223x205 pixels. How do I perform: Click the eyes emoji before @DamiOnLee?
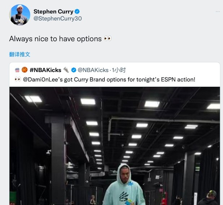[x=18, y=79]
